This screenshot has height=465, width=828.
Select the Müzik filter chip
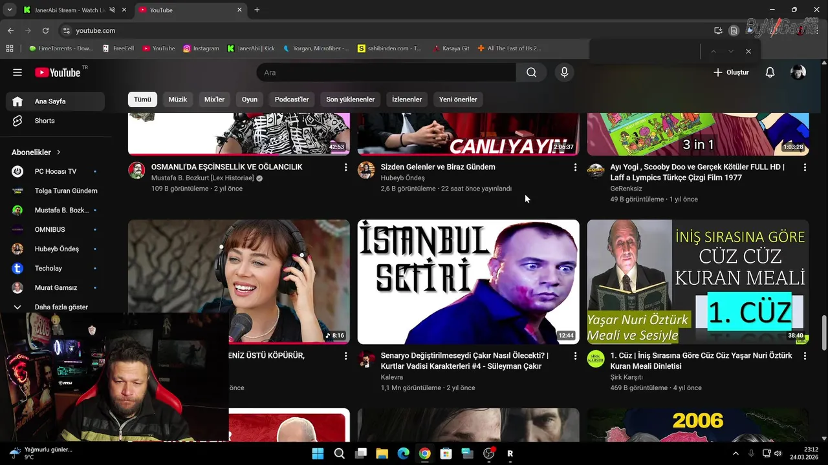click(x=178, y=99)
